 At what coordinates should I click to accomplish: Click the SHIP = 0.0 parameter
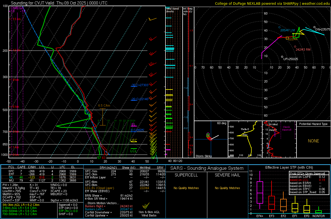coord(66,214)
